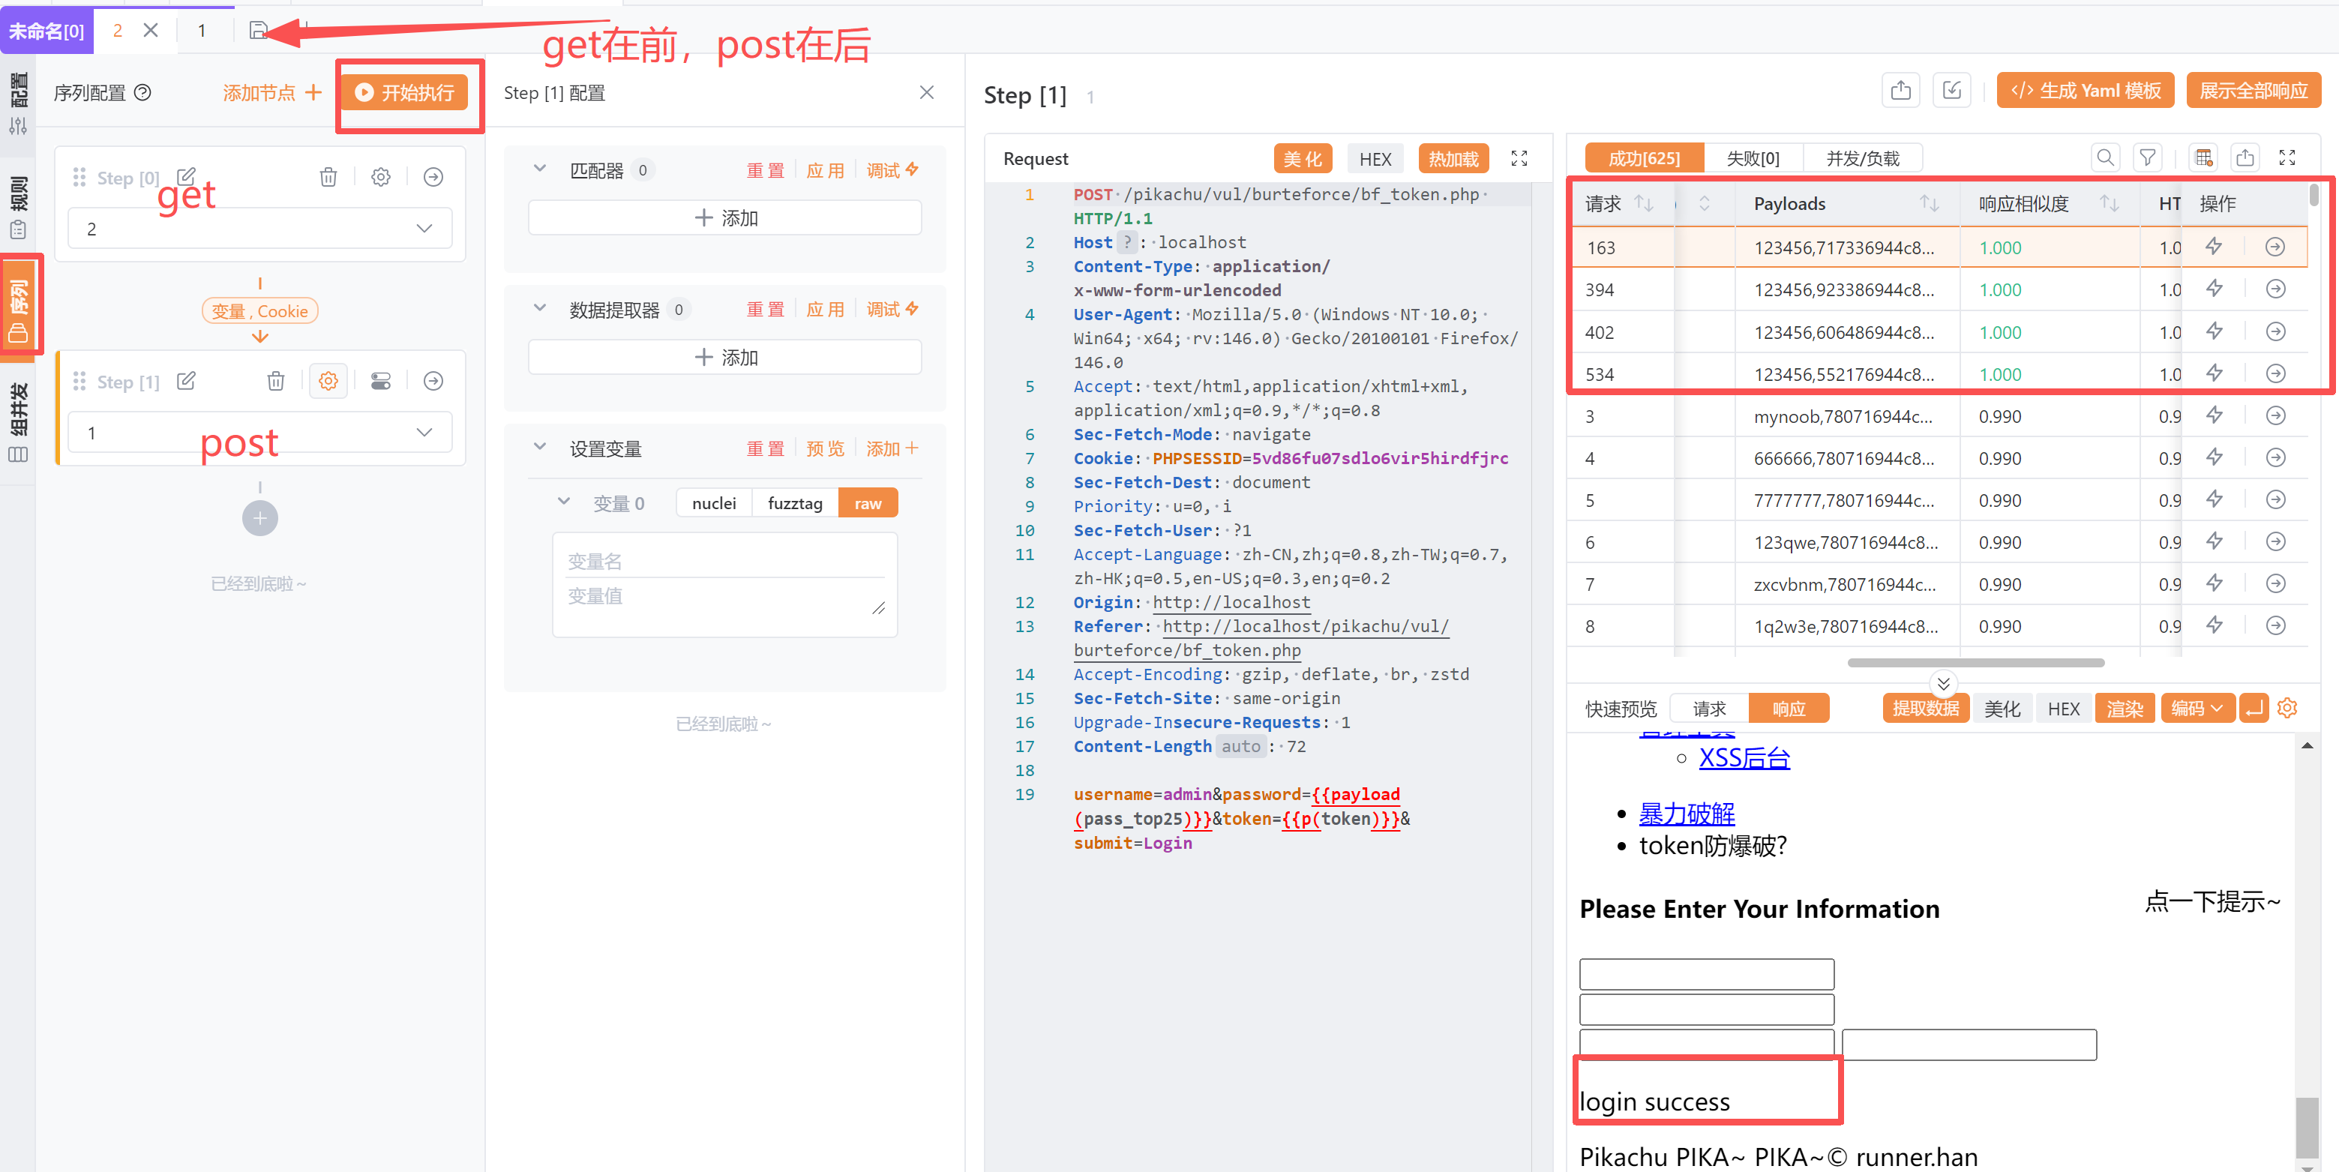Click the 开始执行 button
Image resolution: width=2339 pixels, height=1172 pixels.
pyautogui.click(x=405, y=92)
